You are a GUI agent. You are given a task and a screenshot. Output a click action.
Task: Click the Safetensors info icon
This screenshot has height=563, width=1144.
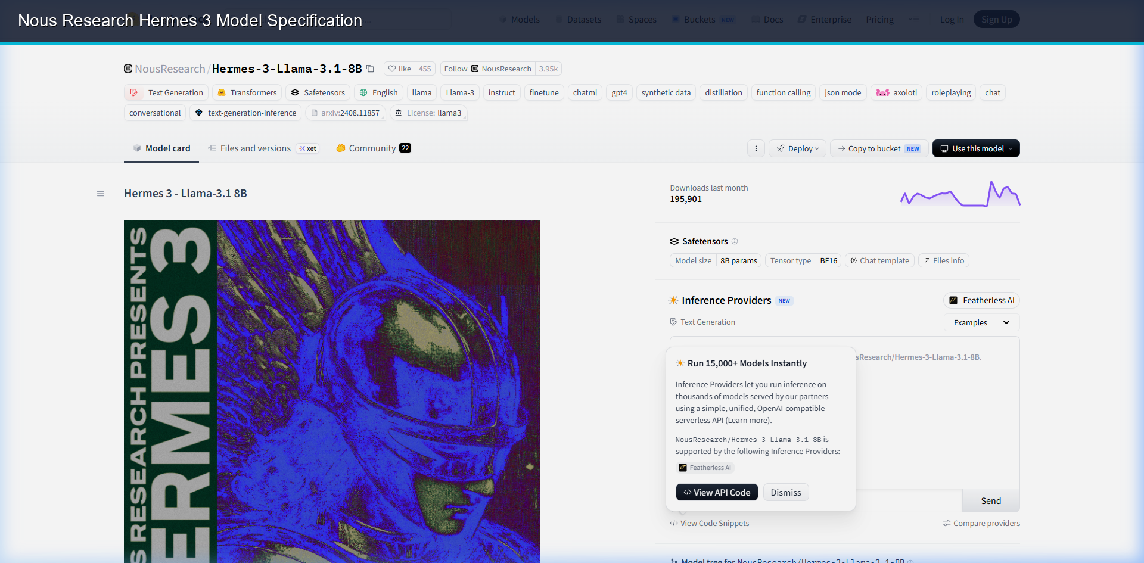(x=735, y=241)
